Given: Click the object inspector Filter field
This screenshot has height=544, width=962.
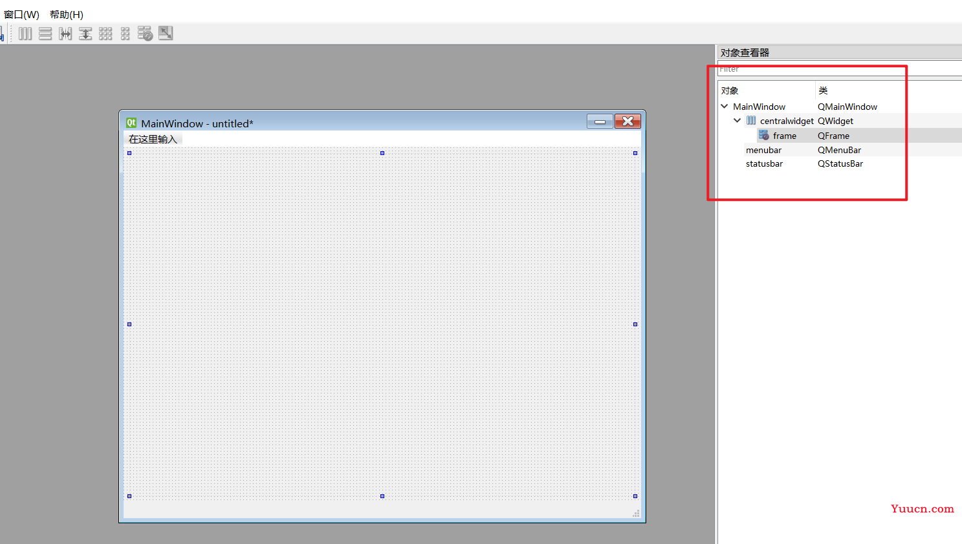Looking at the screenshot, I should pos(840,69).
